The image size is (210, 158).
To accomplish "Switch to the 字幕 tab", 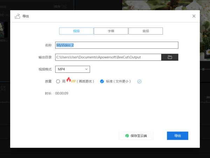I will [111, 31].
